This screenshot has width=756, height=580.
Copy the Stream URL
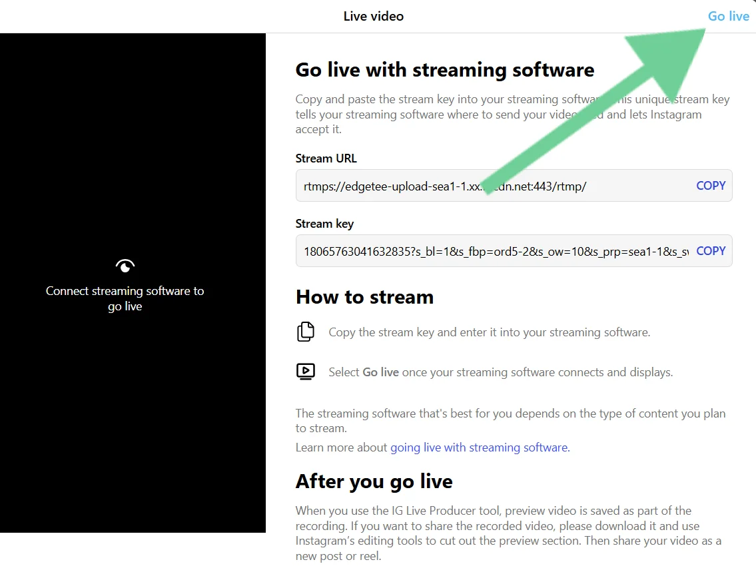(x=711, y=186)
